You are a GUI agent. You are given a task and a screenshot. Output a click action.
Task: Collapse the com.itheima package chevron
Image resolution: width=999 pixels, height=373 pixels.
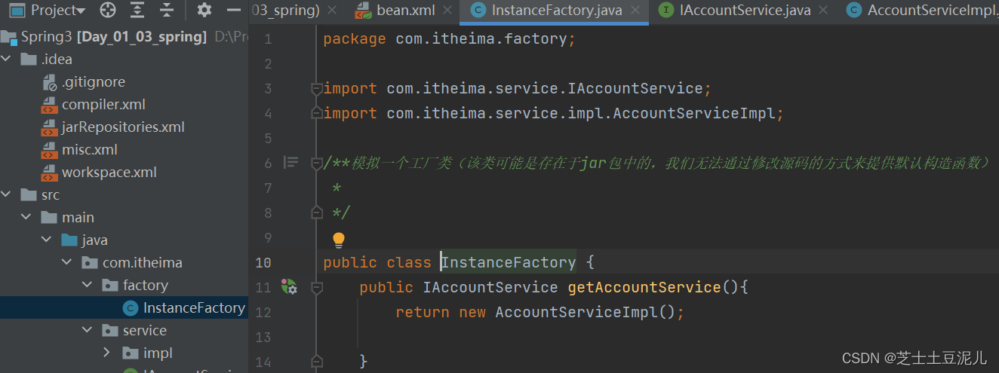click(x=67, y=262)
